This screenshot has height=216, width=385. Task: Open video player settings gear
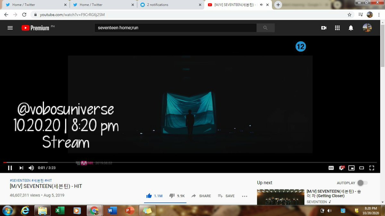[341, 168]
